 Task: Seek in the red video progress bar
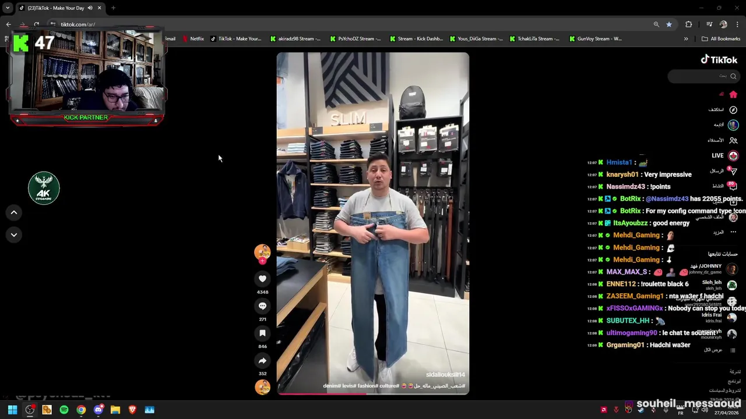(372, 394)
